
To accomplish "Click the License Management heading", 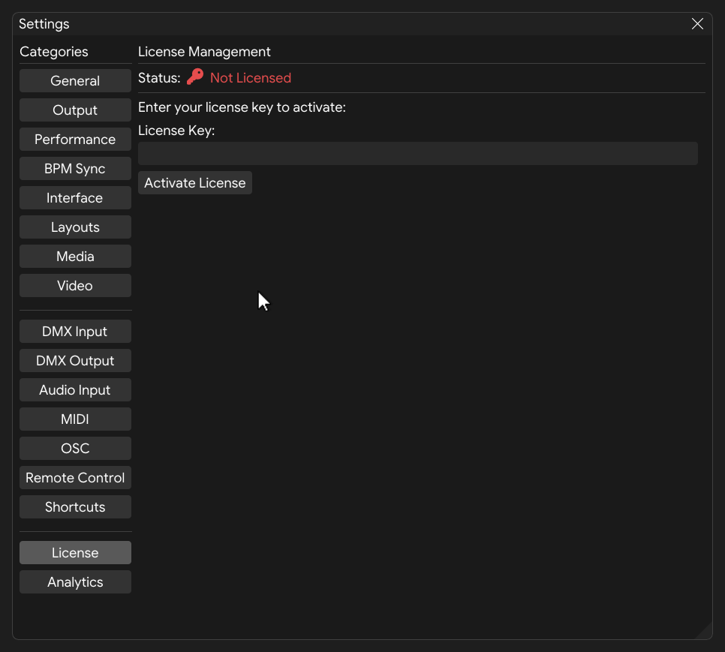I will click(x=204, y=52).
